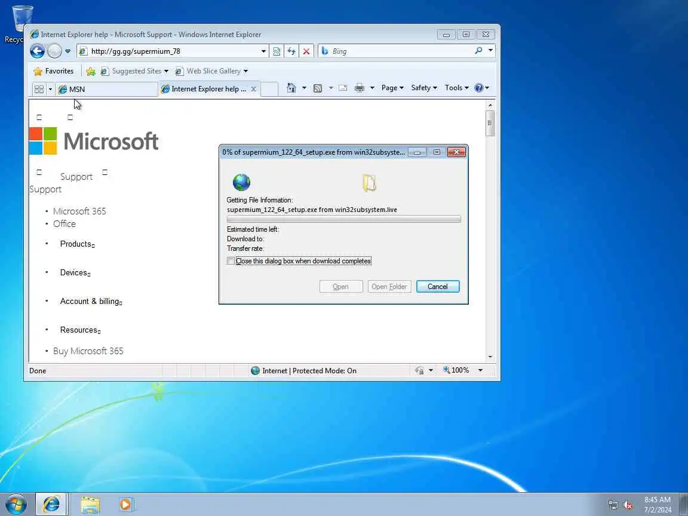Expand Account & billing menu item
Image resolution: width=688 pixels, height=516 pixels.
(x=91, y=302)
